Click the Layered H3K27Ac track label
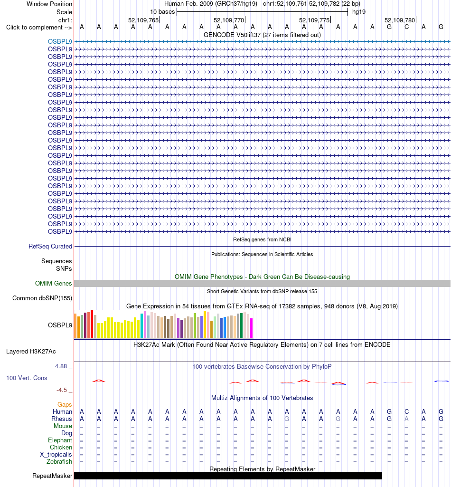Image resolution: width=451 pixels, height=487 pixels. 31,351
